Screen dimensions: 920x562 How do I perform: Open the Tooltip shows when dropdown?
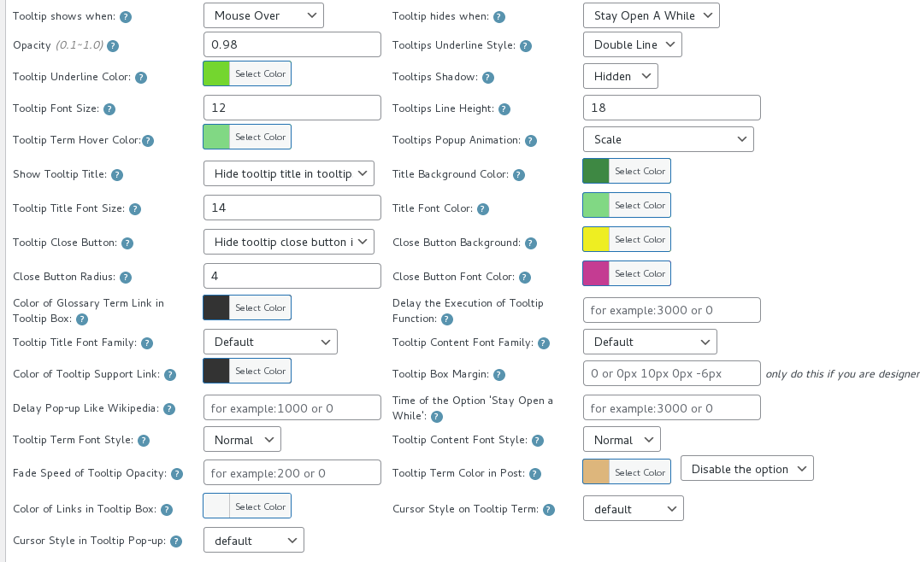click(263, 15)
